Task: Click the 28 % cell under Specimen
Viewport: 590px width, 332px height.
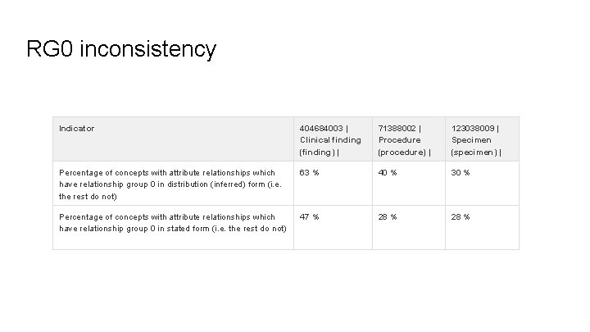Action: pyautogui.click(x=482, y=227)
